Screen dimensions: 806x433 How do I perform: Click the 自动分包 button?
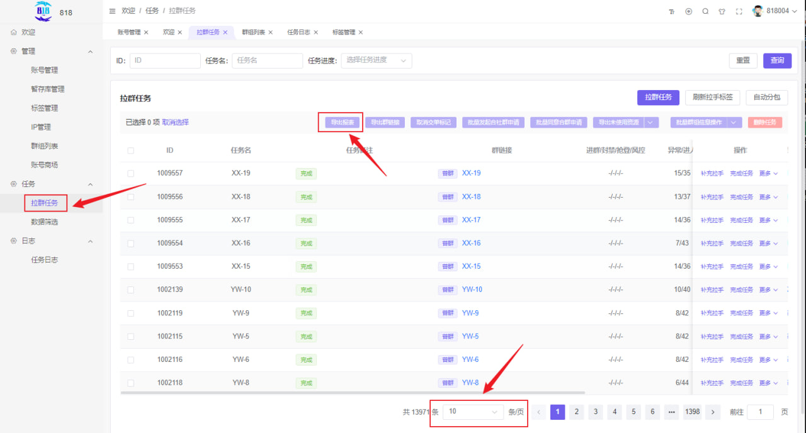point(766,98)
